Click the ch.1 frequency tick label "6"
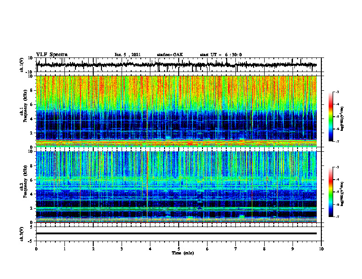 coord(32,105)
